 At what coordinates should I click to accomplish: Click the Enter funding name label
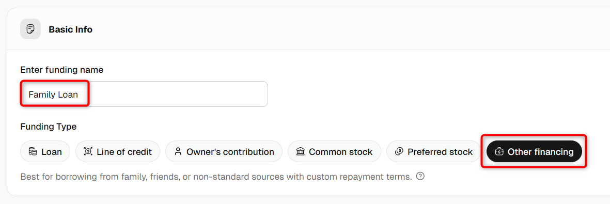coord(62,70)
